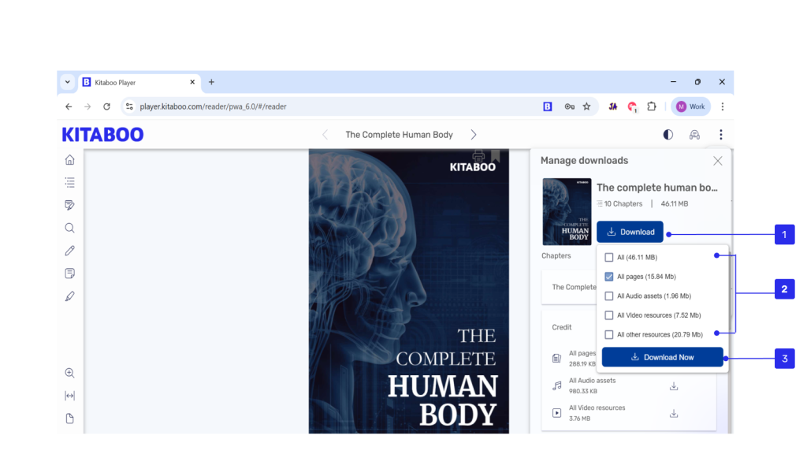Click the Download Now button
The height and width of the screenshot is (469, 807).
point(662,357)
